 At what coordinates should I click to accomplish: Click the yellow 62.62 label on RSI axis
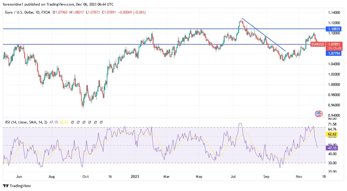332,134
